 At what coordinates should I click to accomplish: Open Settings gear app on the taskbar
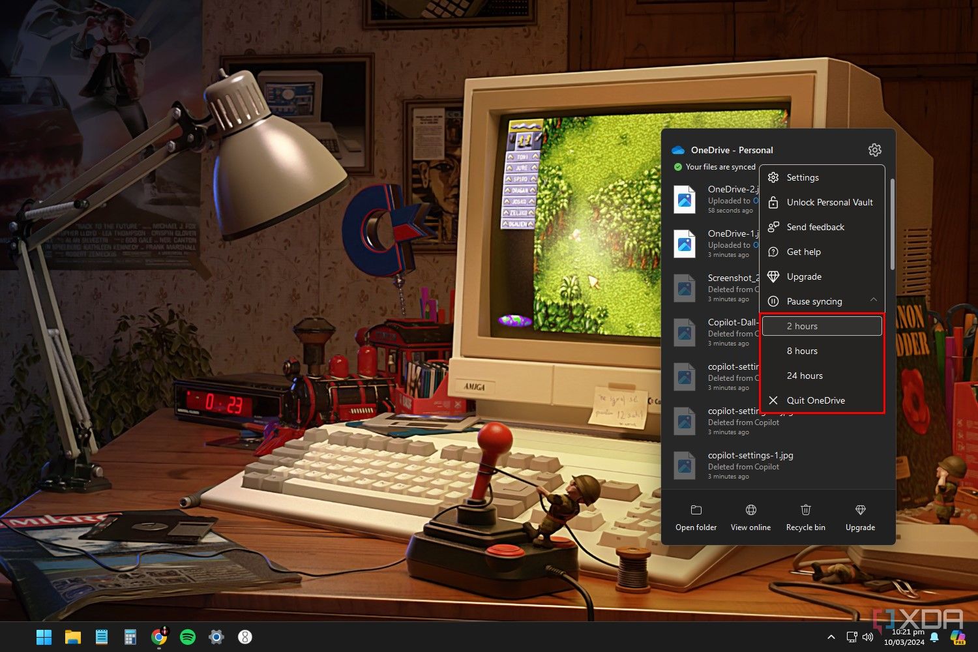pos(216,637)
